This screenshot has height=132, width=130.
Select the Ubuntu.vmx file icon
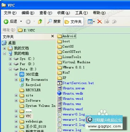59,104
